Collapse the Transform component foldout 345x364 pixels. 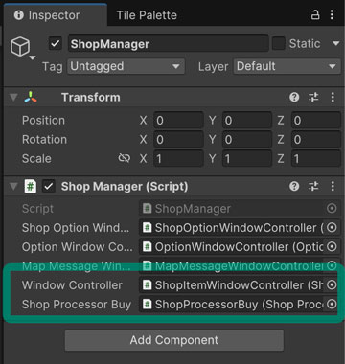tap(13, 97)
